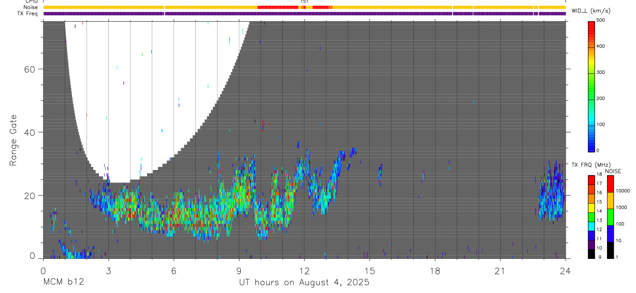The width and height of the screenshot is (636, 293).
Task: Select x-axis tick label "15"
Action: coord(369,271)
